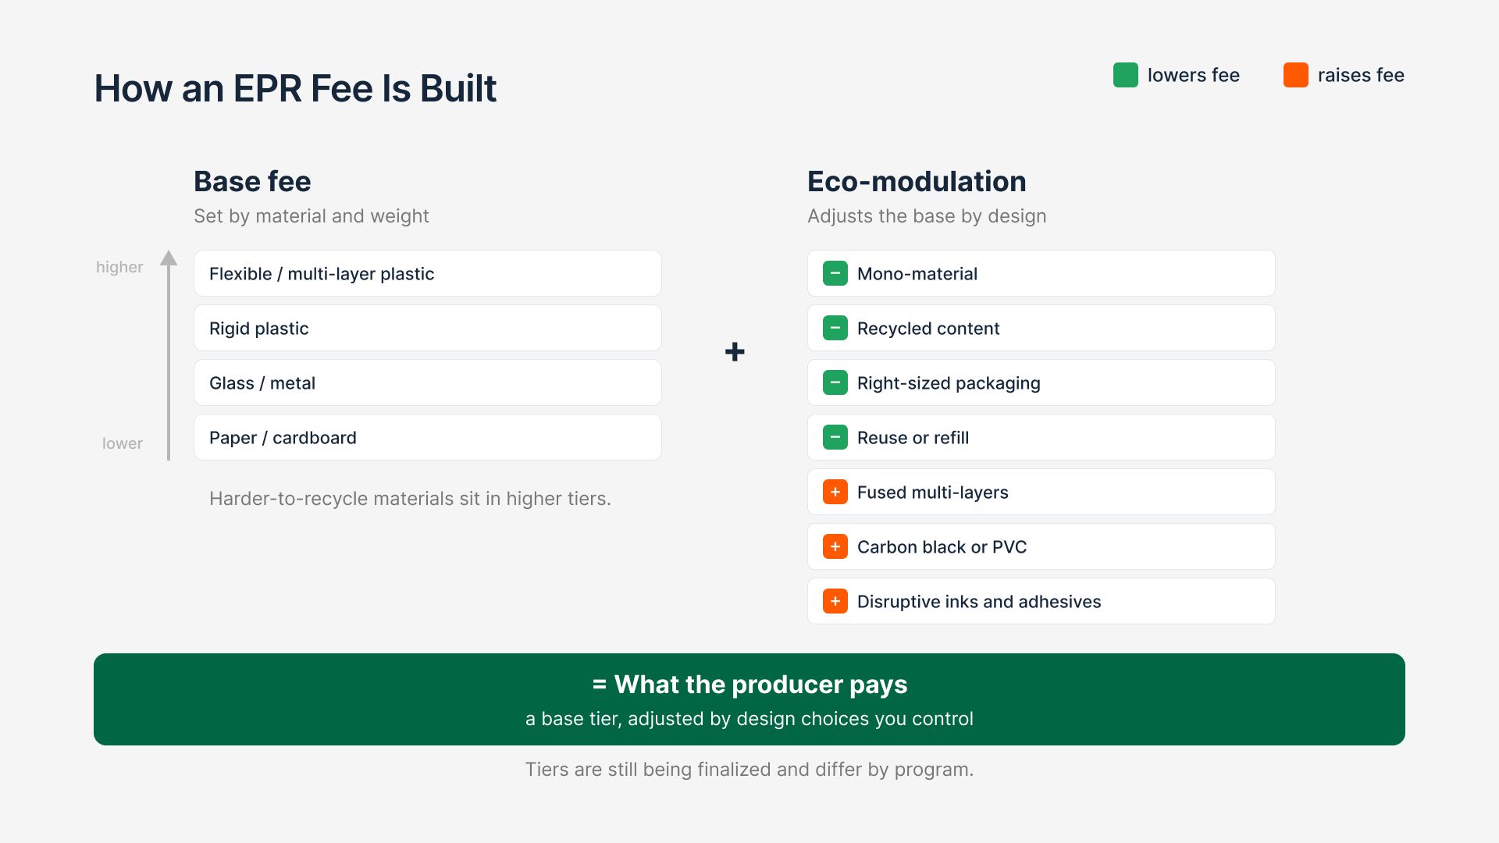Image resolution: width=1499 pixels, height=843 pixels.
Task: Click the 'Fused multi-layers' label text
Action: (x=933, y=493)
